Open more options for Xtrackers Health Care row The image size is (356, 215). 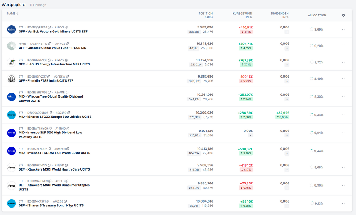[344, 167]
